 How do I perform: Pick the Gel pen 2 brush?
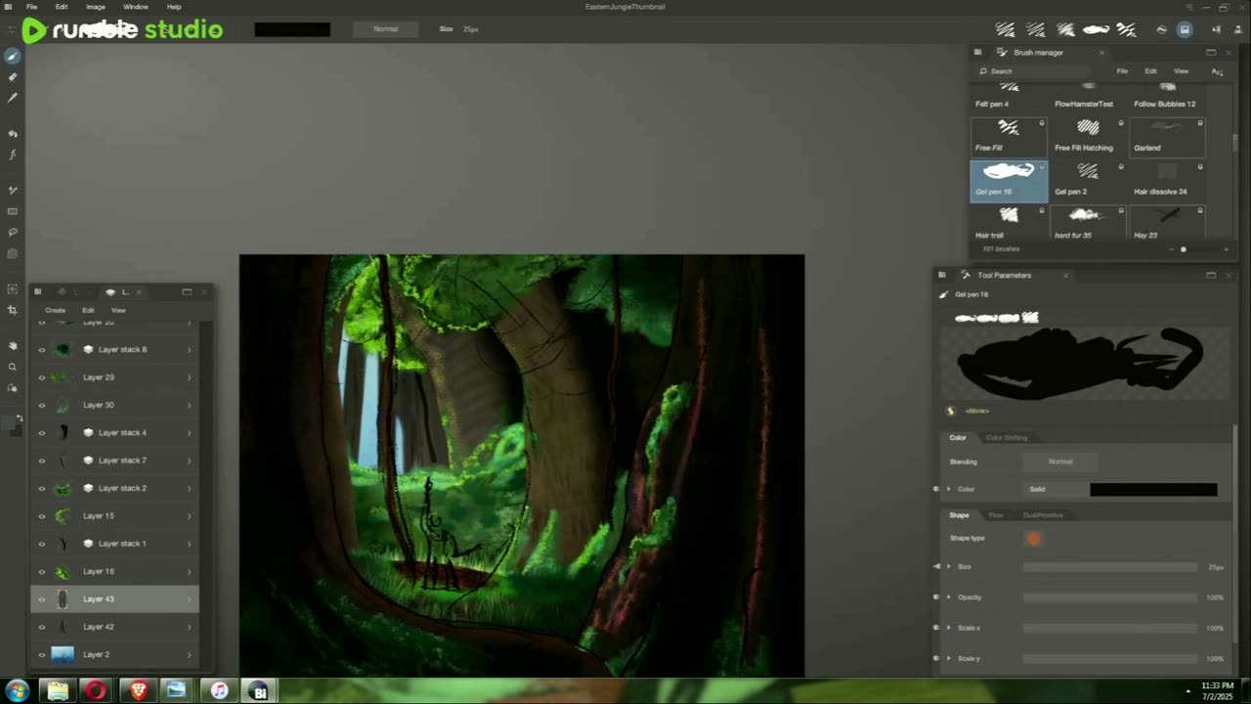[x=1088, y=180]
